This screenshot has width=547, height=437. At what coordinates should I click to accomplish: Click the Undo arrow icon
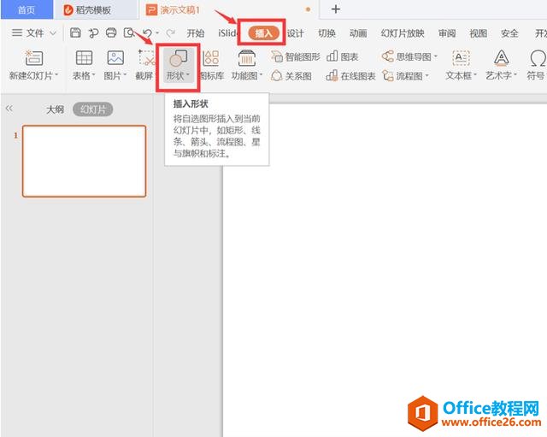tap(148, 33)
